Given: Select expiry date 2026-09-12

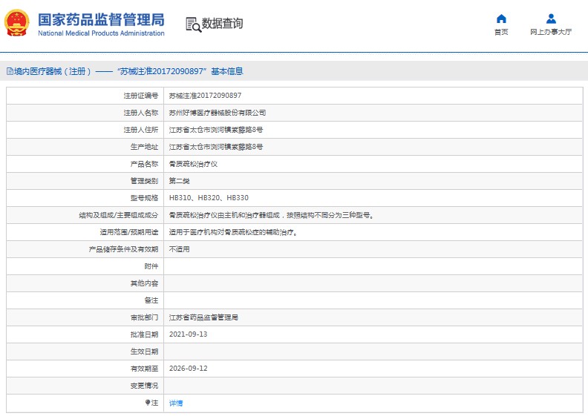Looking at the screenshot, I should pyautogui.click(x=188, y=369).
